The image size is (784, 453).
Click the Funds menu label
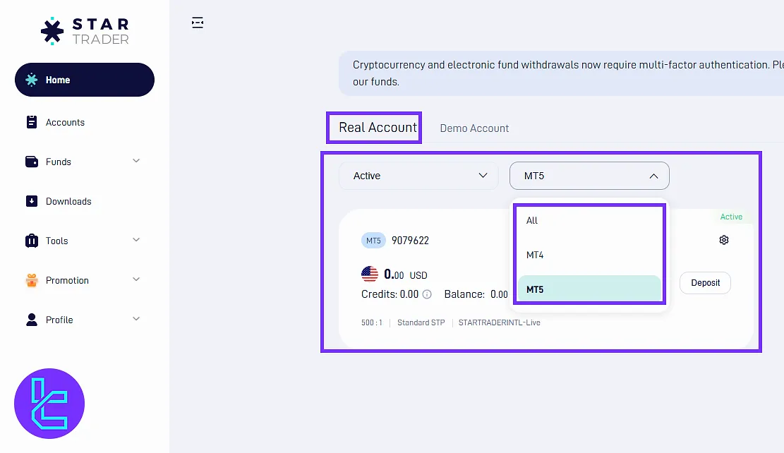pos(59,162)
